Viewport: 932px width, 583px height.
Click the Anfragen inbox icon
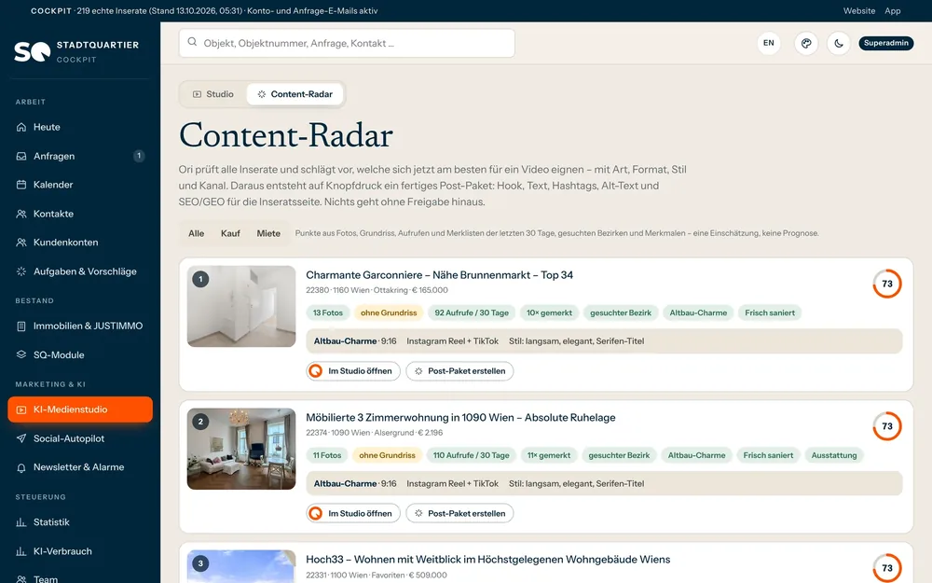coord(21,156)
